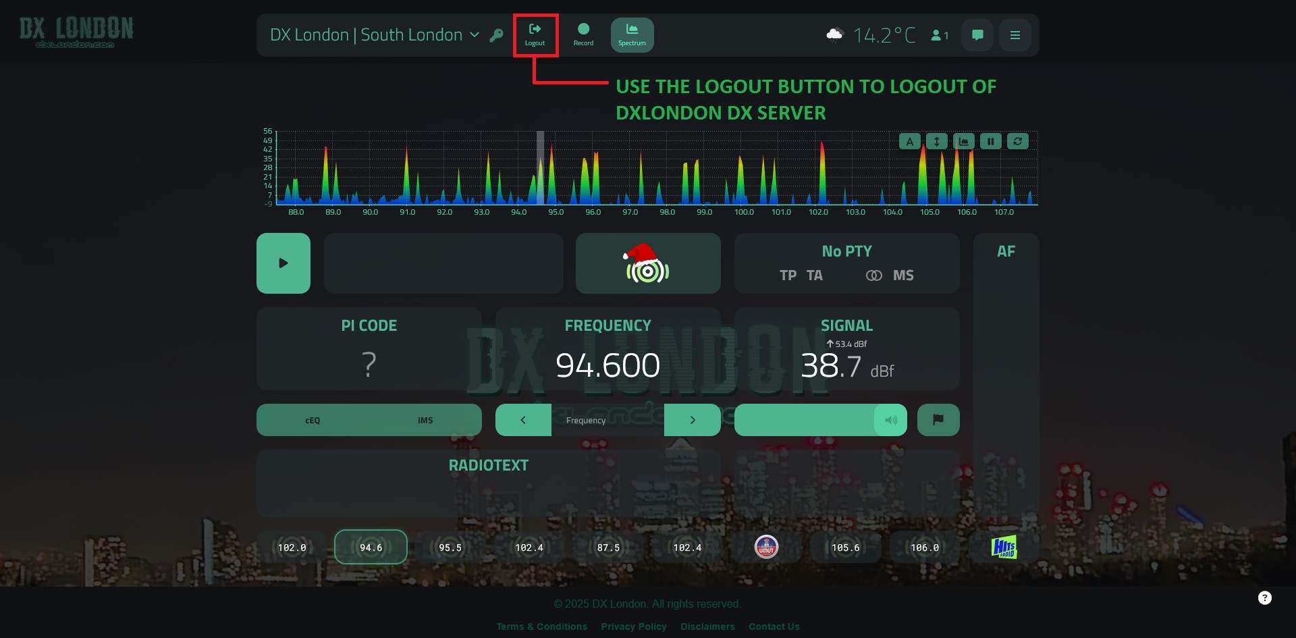Click the key icon beside server name
The height and width of the screenshot is (638, 1296).
pos(496,36)
